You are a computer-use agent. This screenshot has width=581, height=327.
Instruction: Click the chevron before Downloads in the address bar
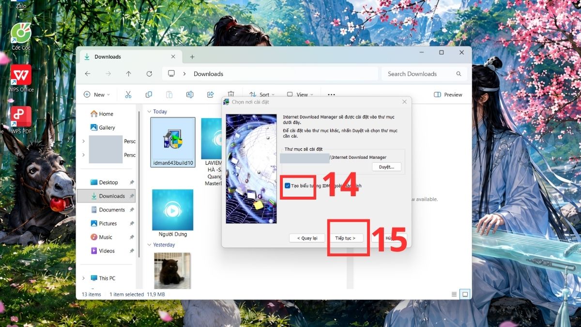coord(184,74)
